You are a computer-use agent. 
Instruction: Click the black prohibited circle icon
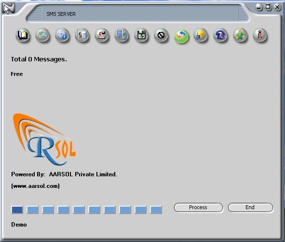pos(161,35)
